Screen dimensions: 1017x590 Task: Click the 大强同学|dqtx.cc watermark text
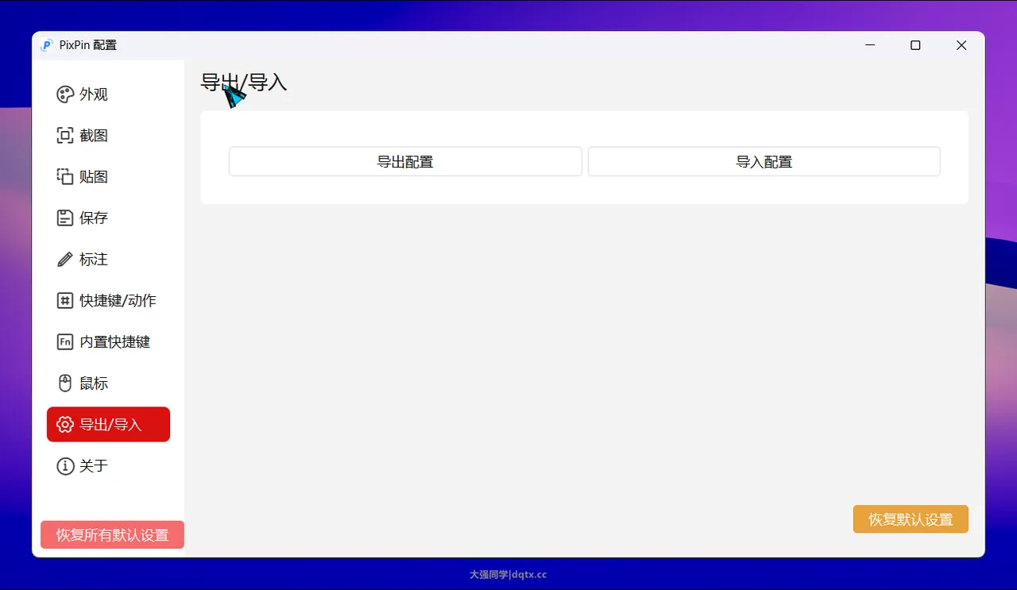tap(508, 575)
